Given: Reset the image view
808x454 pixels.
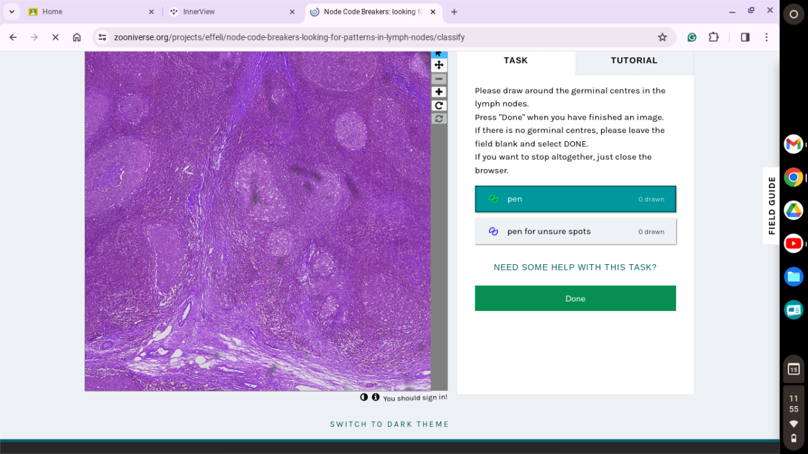Looking at the screenshot, I should [x=439, y=119].
